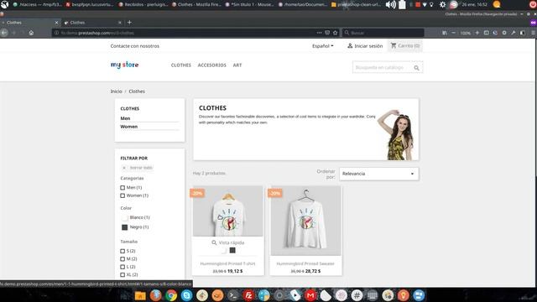This screenshot has height=302, width=537.
Task: Click the Hummingbird Printed Sweater title
Action: click(305, 263)
